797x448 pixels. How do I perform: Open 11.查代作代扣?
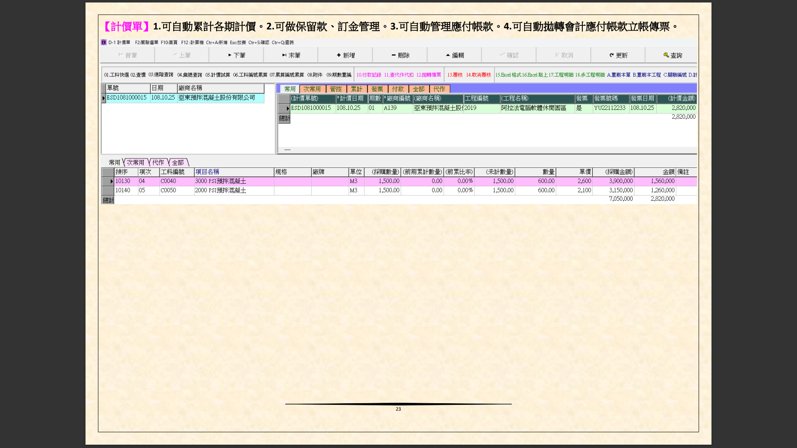pos(398,75)
